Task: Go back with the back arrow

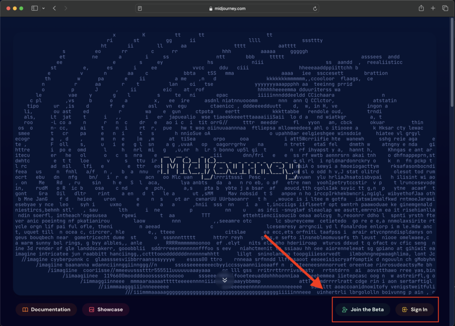Action: 54,8
